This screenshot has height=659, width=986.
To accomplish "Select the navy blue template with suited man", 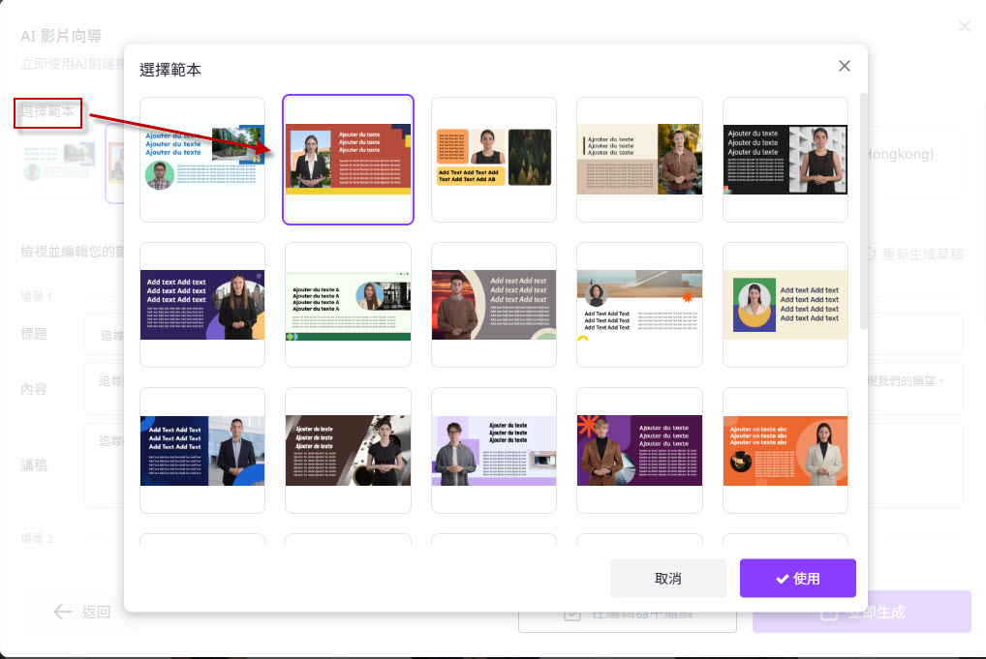I will click(x=202, y=450).
